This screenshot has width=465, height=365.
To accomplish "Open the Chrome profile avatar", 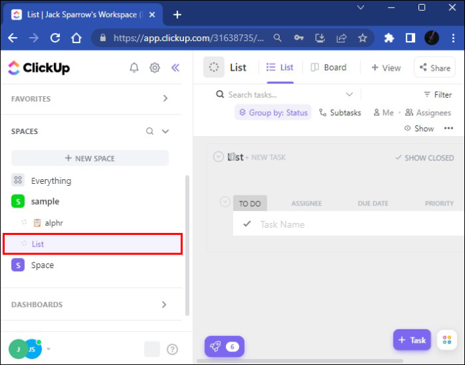I will [432, 38].
